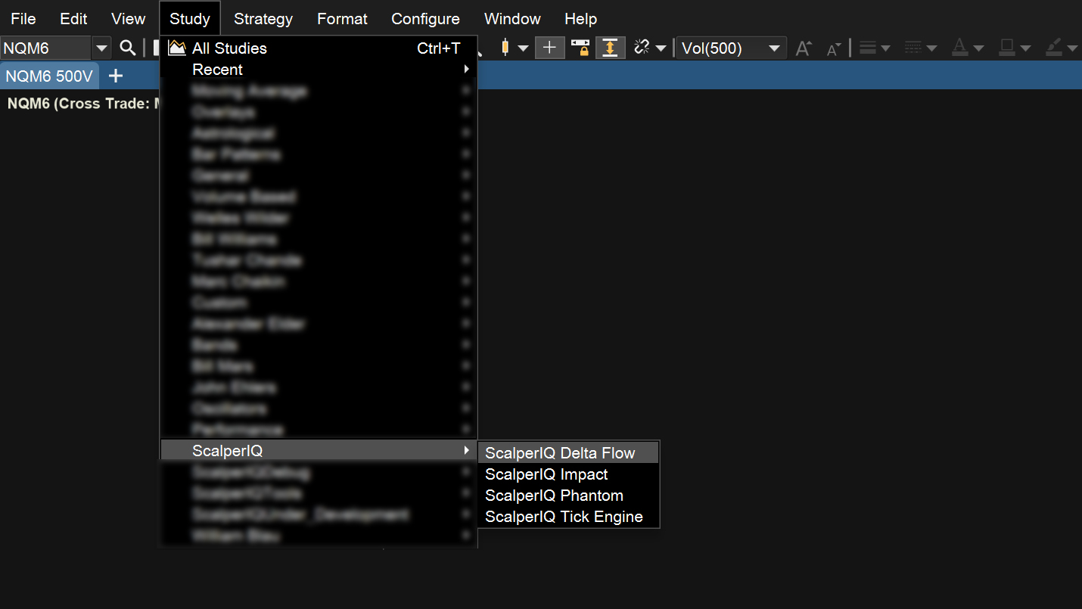The image size is (1082, 609).
Task: Add a new chart tab with plus icon
Action: pyautogui.click(x=116, y=76)
